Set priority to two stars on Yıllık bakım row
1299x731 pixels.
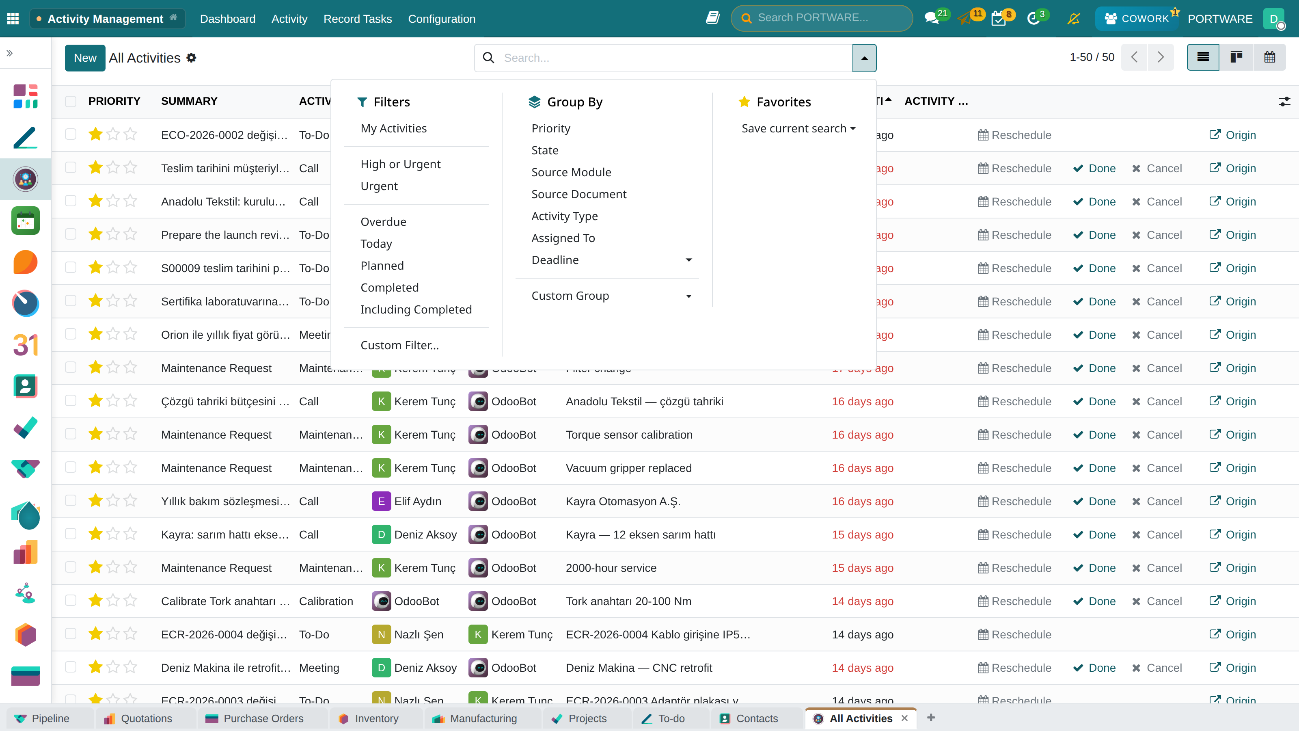[113, 500]
